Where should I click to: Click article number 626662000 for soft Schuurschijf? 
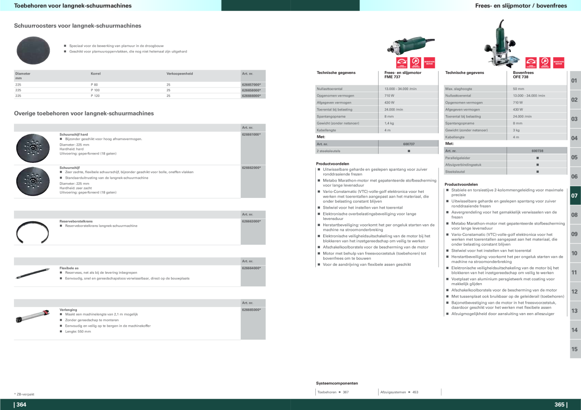click(251, 168)
